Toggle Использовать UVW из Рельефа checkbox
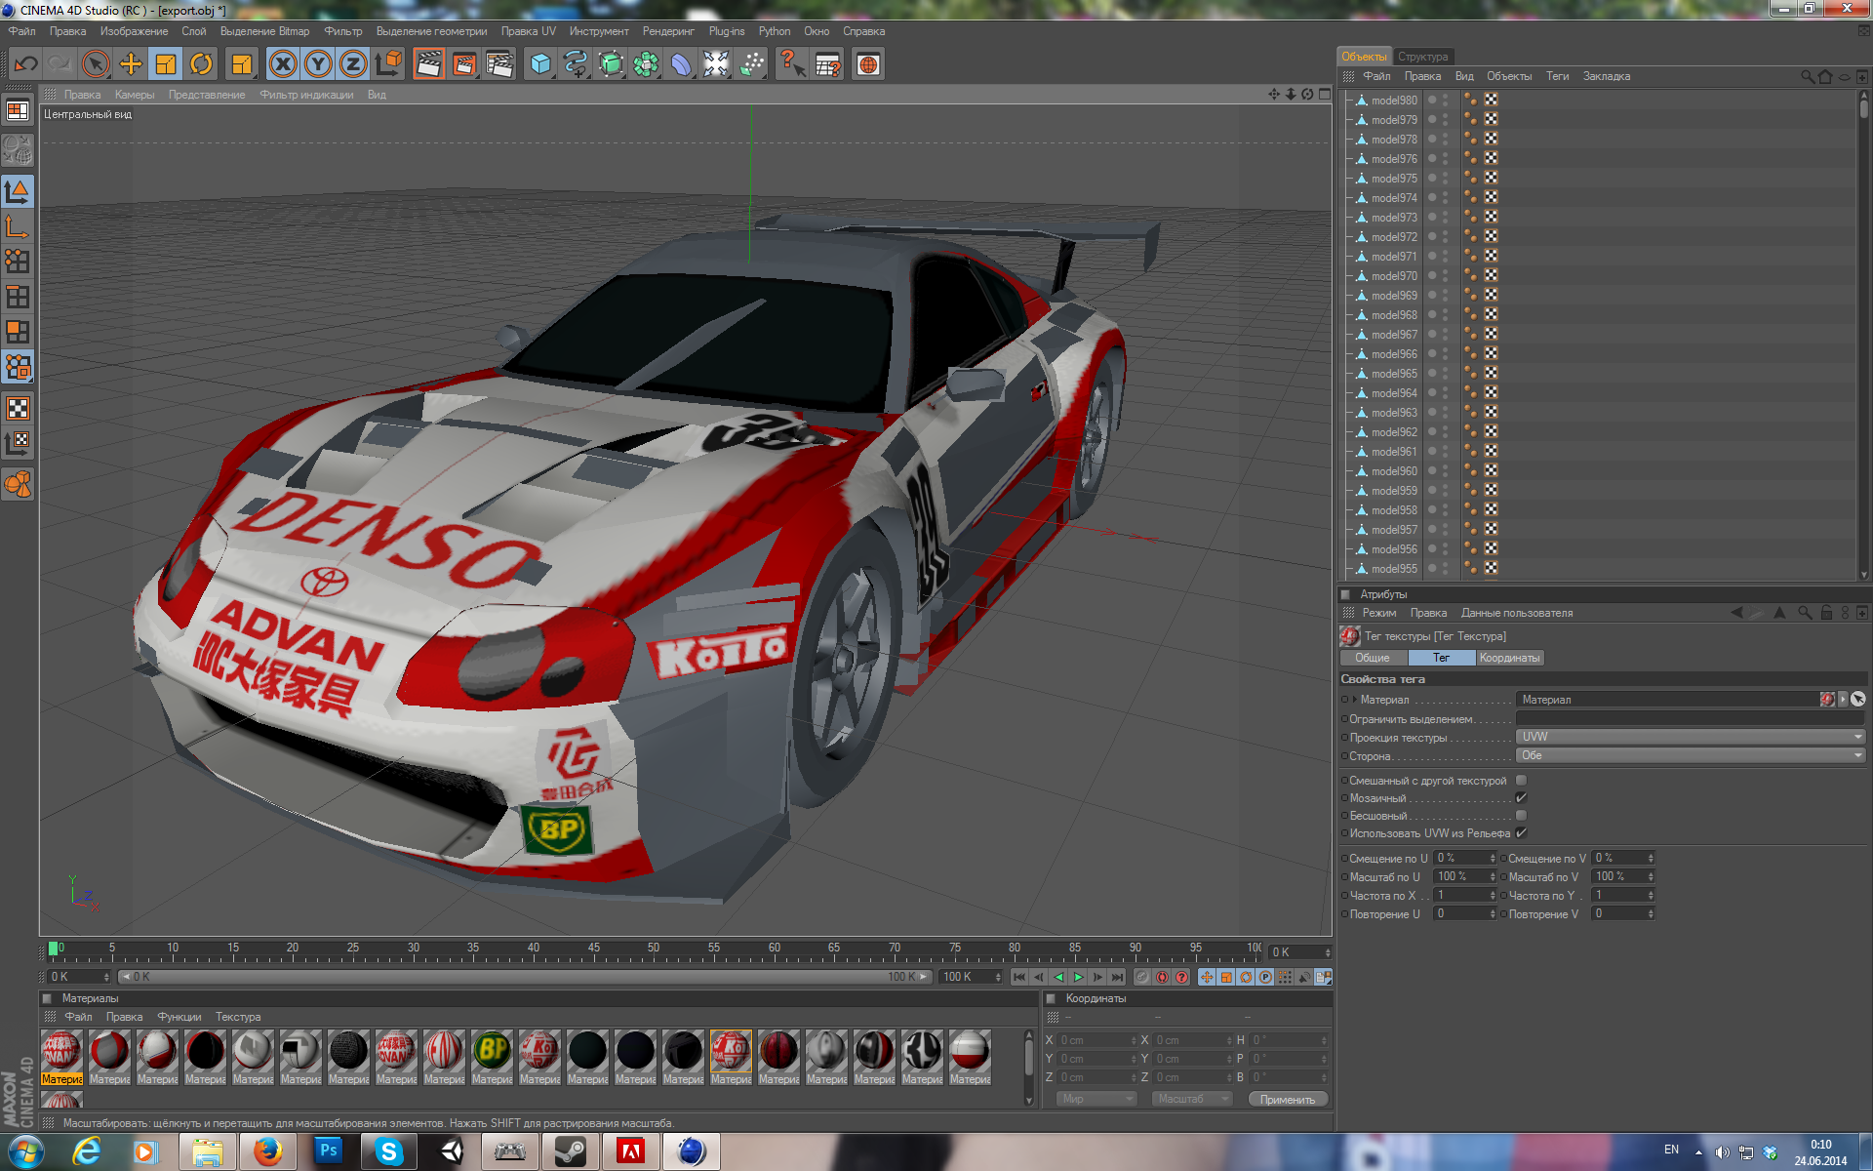The width and height of the screenshot is (1873, 1171). [x=1521, y=833]
